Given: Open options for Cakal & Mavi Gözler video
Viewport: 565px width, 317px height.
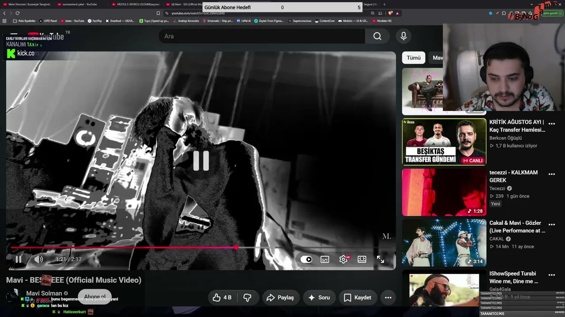Looking at the screenshot, I should click(552, 225).
